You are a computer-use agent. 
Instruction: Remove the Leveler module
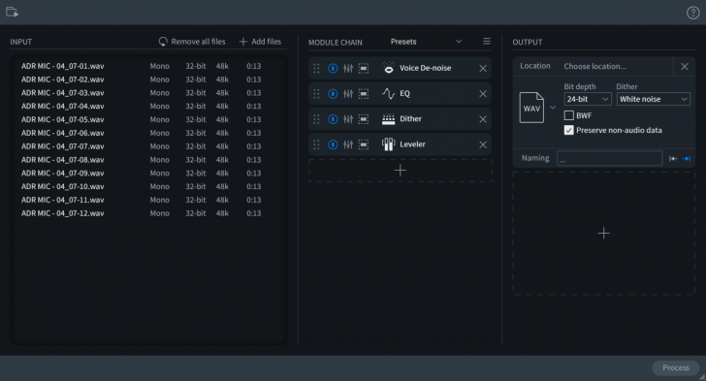pos(483,144)
